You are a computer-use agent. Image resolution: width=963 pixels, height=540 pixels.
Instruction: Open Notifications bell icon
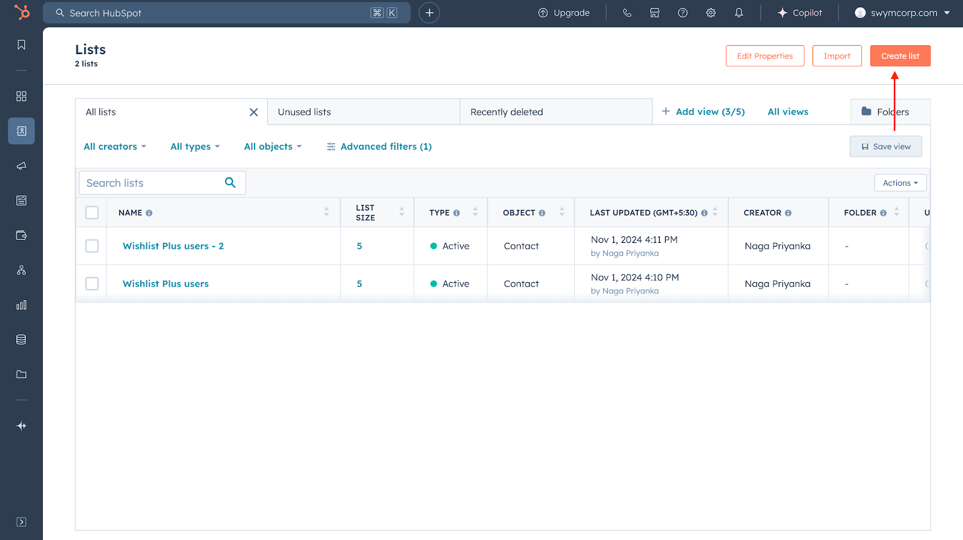pos(739,13)
